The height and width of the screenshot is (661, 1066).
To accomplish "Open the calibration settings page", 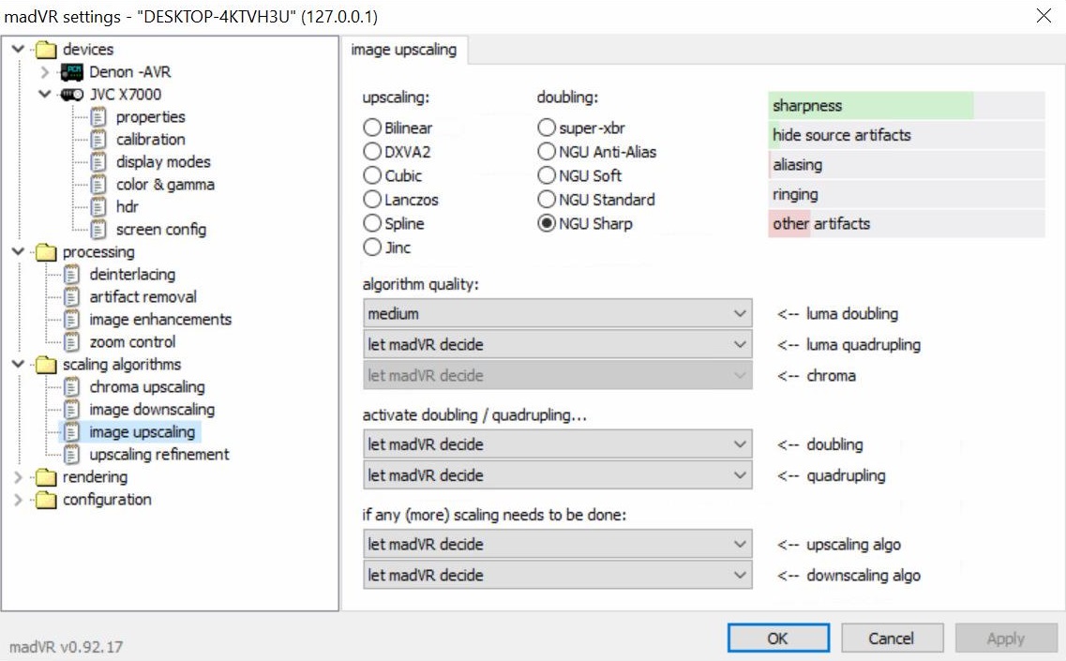I will tap(150, 140).
